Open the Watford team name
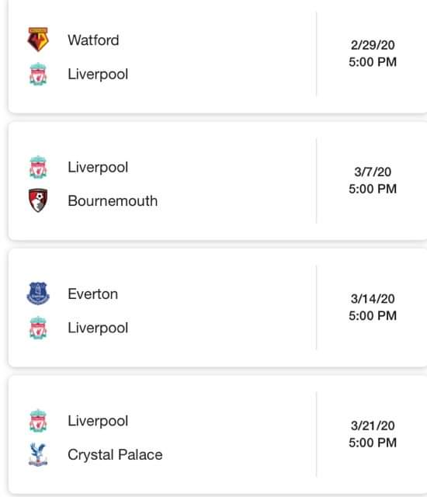This screenshot has height=497, width=427. (x=93, y=40)
